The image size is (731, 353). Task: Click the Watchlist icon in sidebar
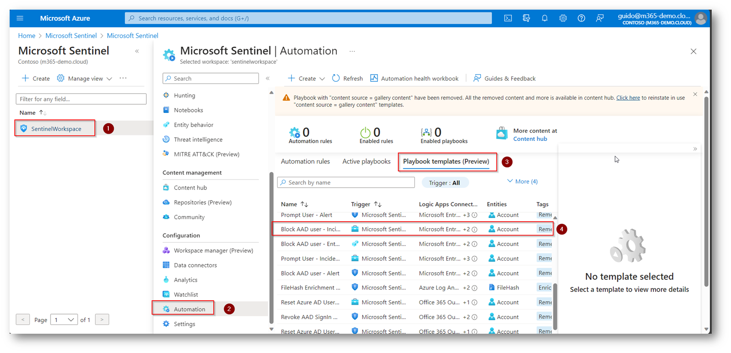pyautogui.click(x=166, y=295)
